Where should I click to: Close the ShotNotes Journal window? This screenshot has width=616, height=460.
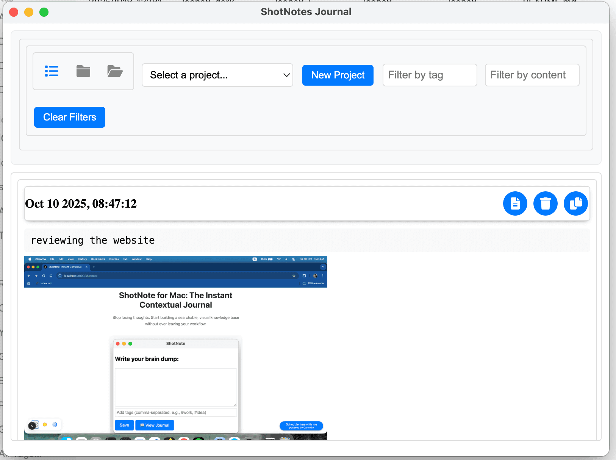[14, 12]
